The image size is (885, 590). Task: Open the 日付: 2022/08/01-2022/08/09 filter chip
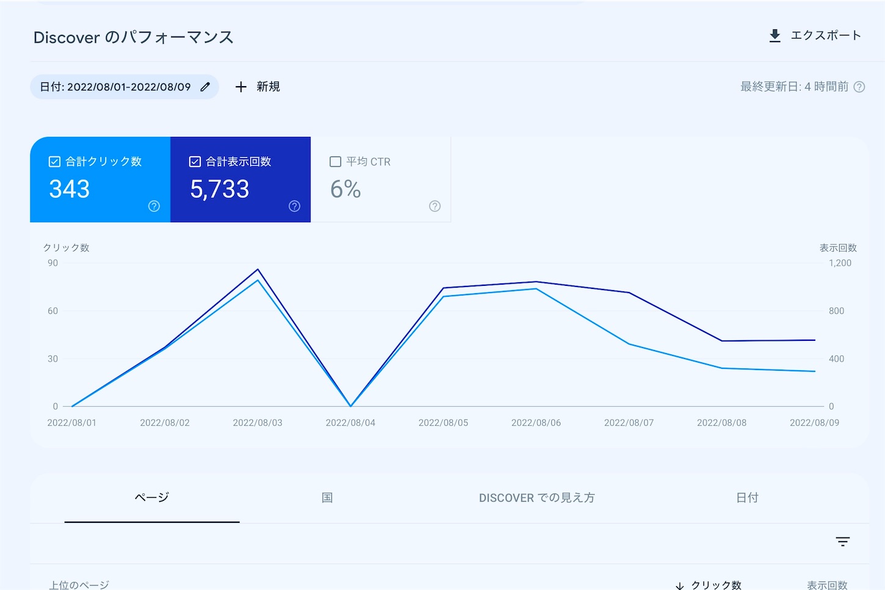point(125,87)
